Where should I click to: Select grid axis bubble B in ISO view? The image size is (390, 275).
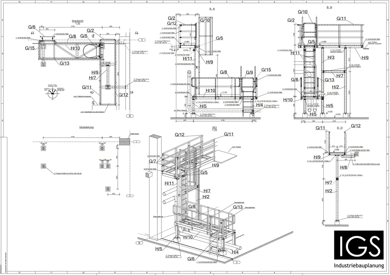click(x=139, y=243)
